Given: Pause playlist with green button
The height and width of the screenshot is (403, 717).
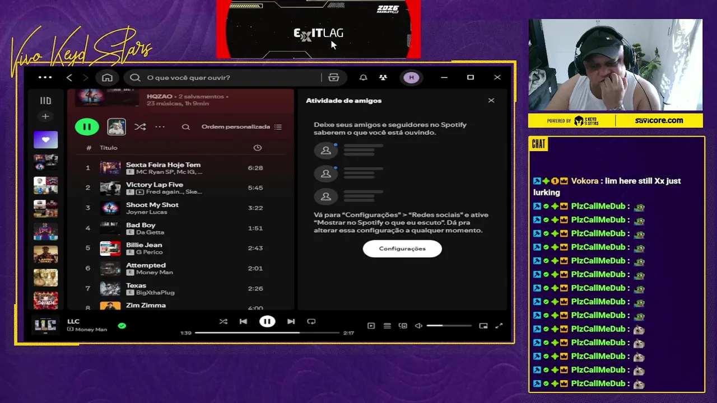Looking at the screenshot, I should pos(87,126).
